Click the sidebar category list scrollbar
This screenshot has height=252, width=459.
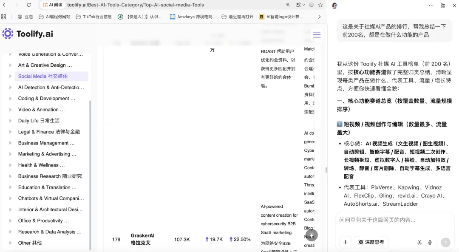(90, 175)
